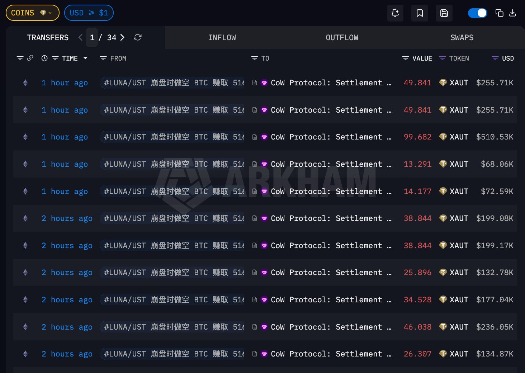Go to the next page of transfers
The image size is (525, 373).
pyautogui.click(x=123, y=37)
